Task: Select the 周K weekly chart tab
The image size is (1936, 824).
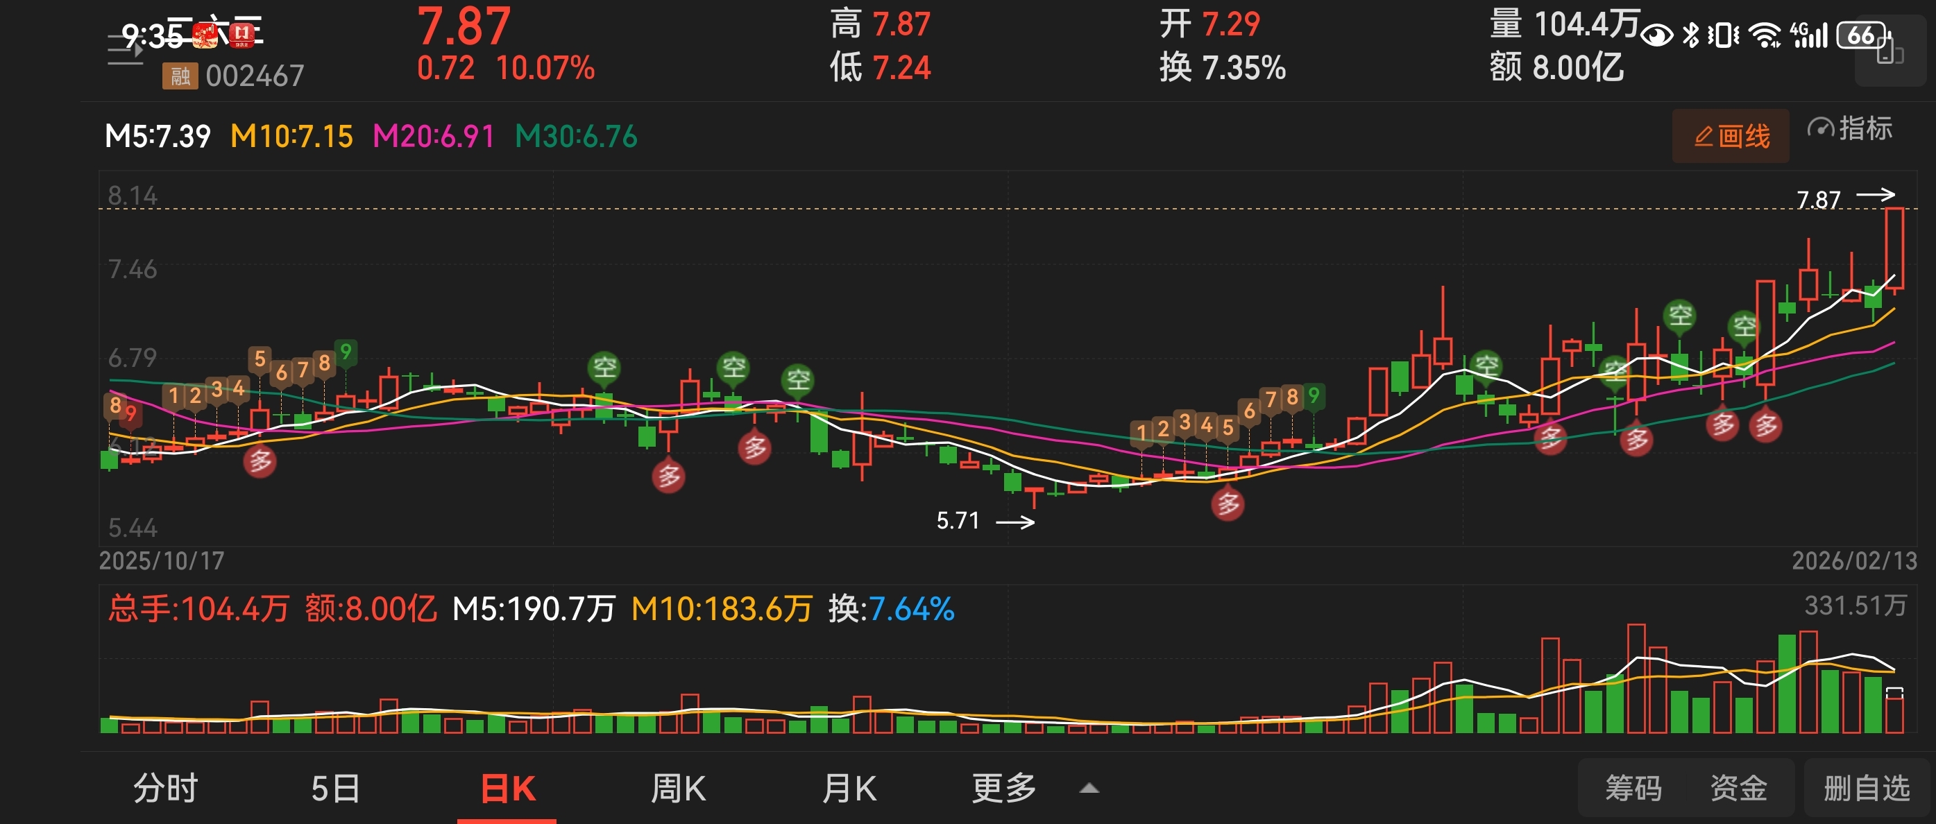Action: coord(678,789)
